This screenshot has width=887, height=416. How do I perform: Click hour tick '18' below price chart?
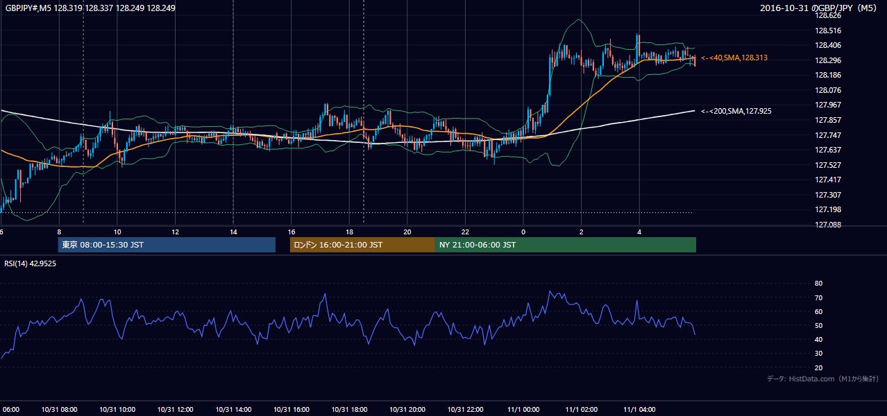tap(349, 232)
